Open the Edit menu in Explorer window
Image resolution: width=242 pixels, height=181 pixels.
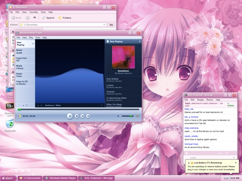point(17,12)
